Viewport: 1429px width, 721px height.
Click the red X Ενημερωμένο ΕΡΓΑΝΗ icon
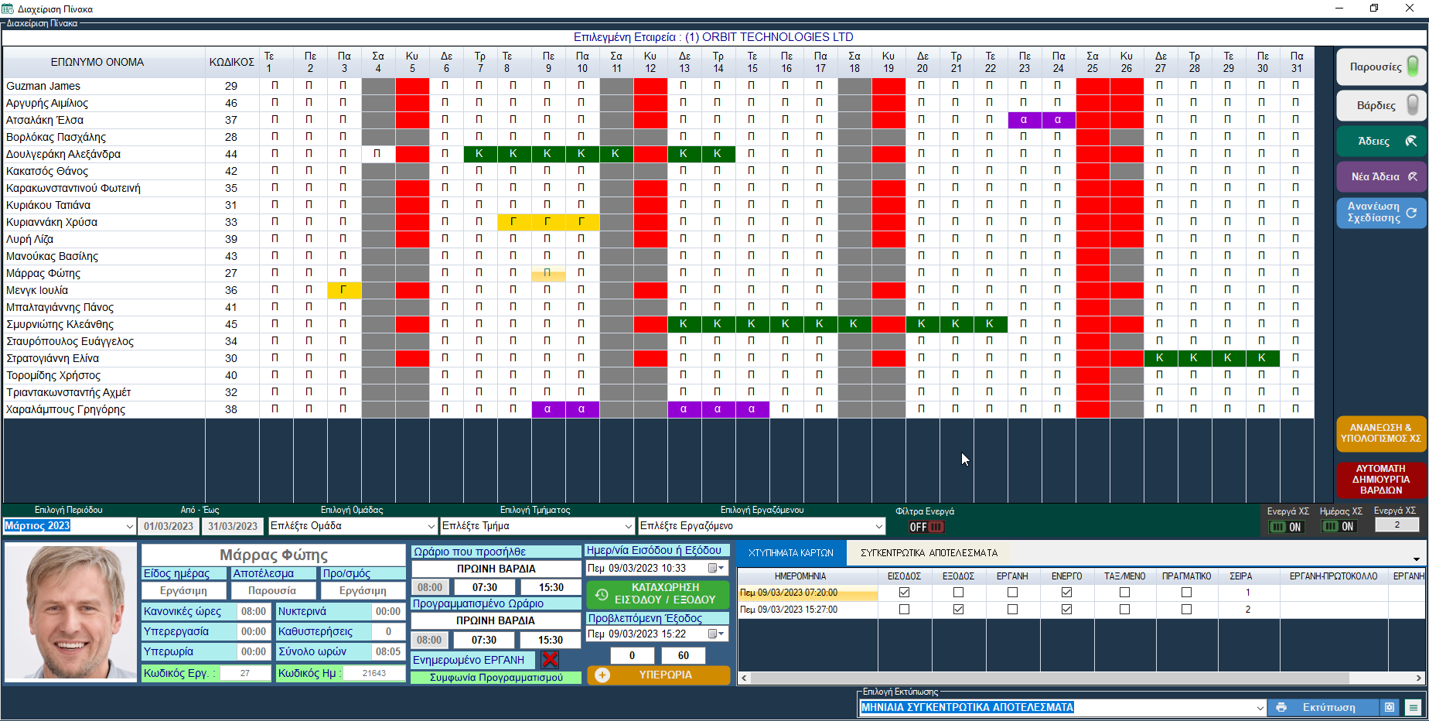point(550,660)
